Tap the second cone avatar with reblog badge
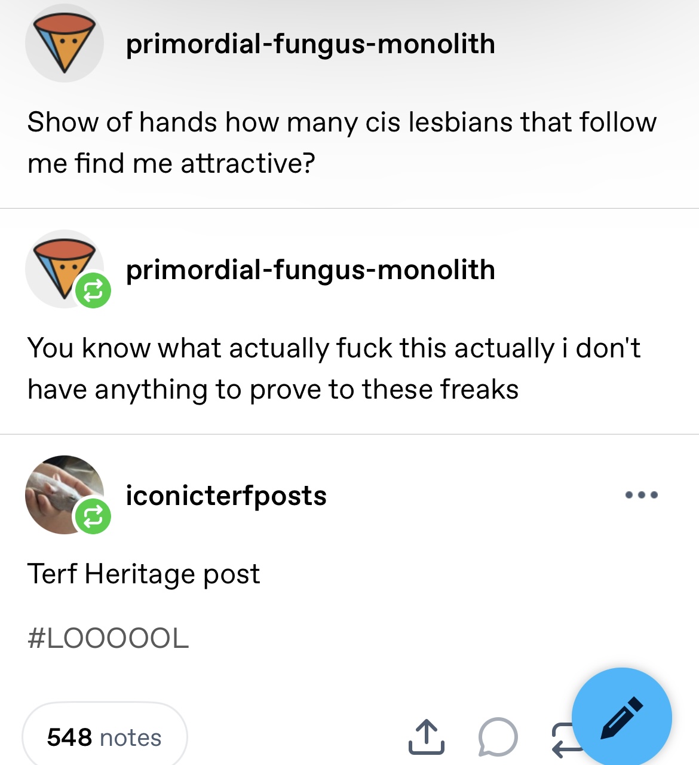The image size is (699, 765). tap(65, 269)
